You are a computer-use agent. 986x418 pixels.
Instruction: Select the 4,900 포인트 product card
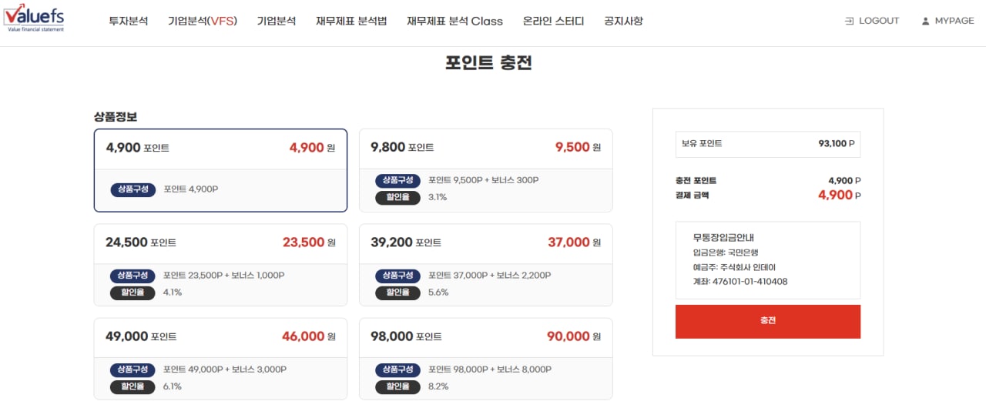(x=220, y=170)
